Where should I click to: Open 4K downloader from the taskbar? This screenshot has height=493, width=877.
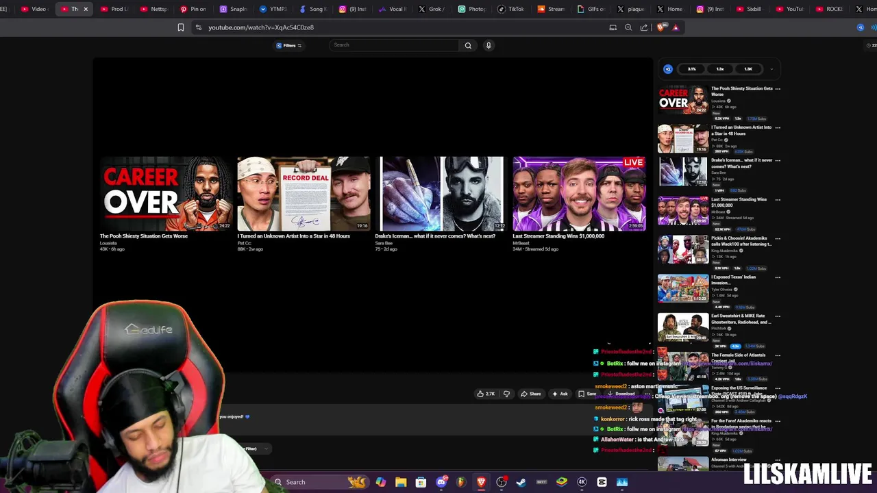[x=582, y=482]
